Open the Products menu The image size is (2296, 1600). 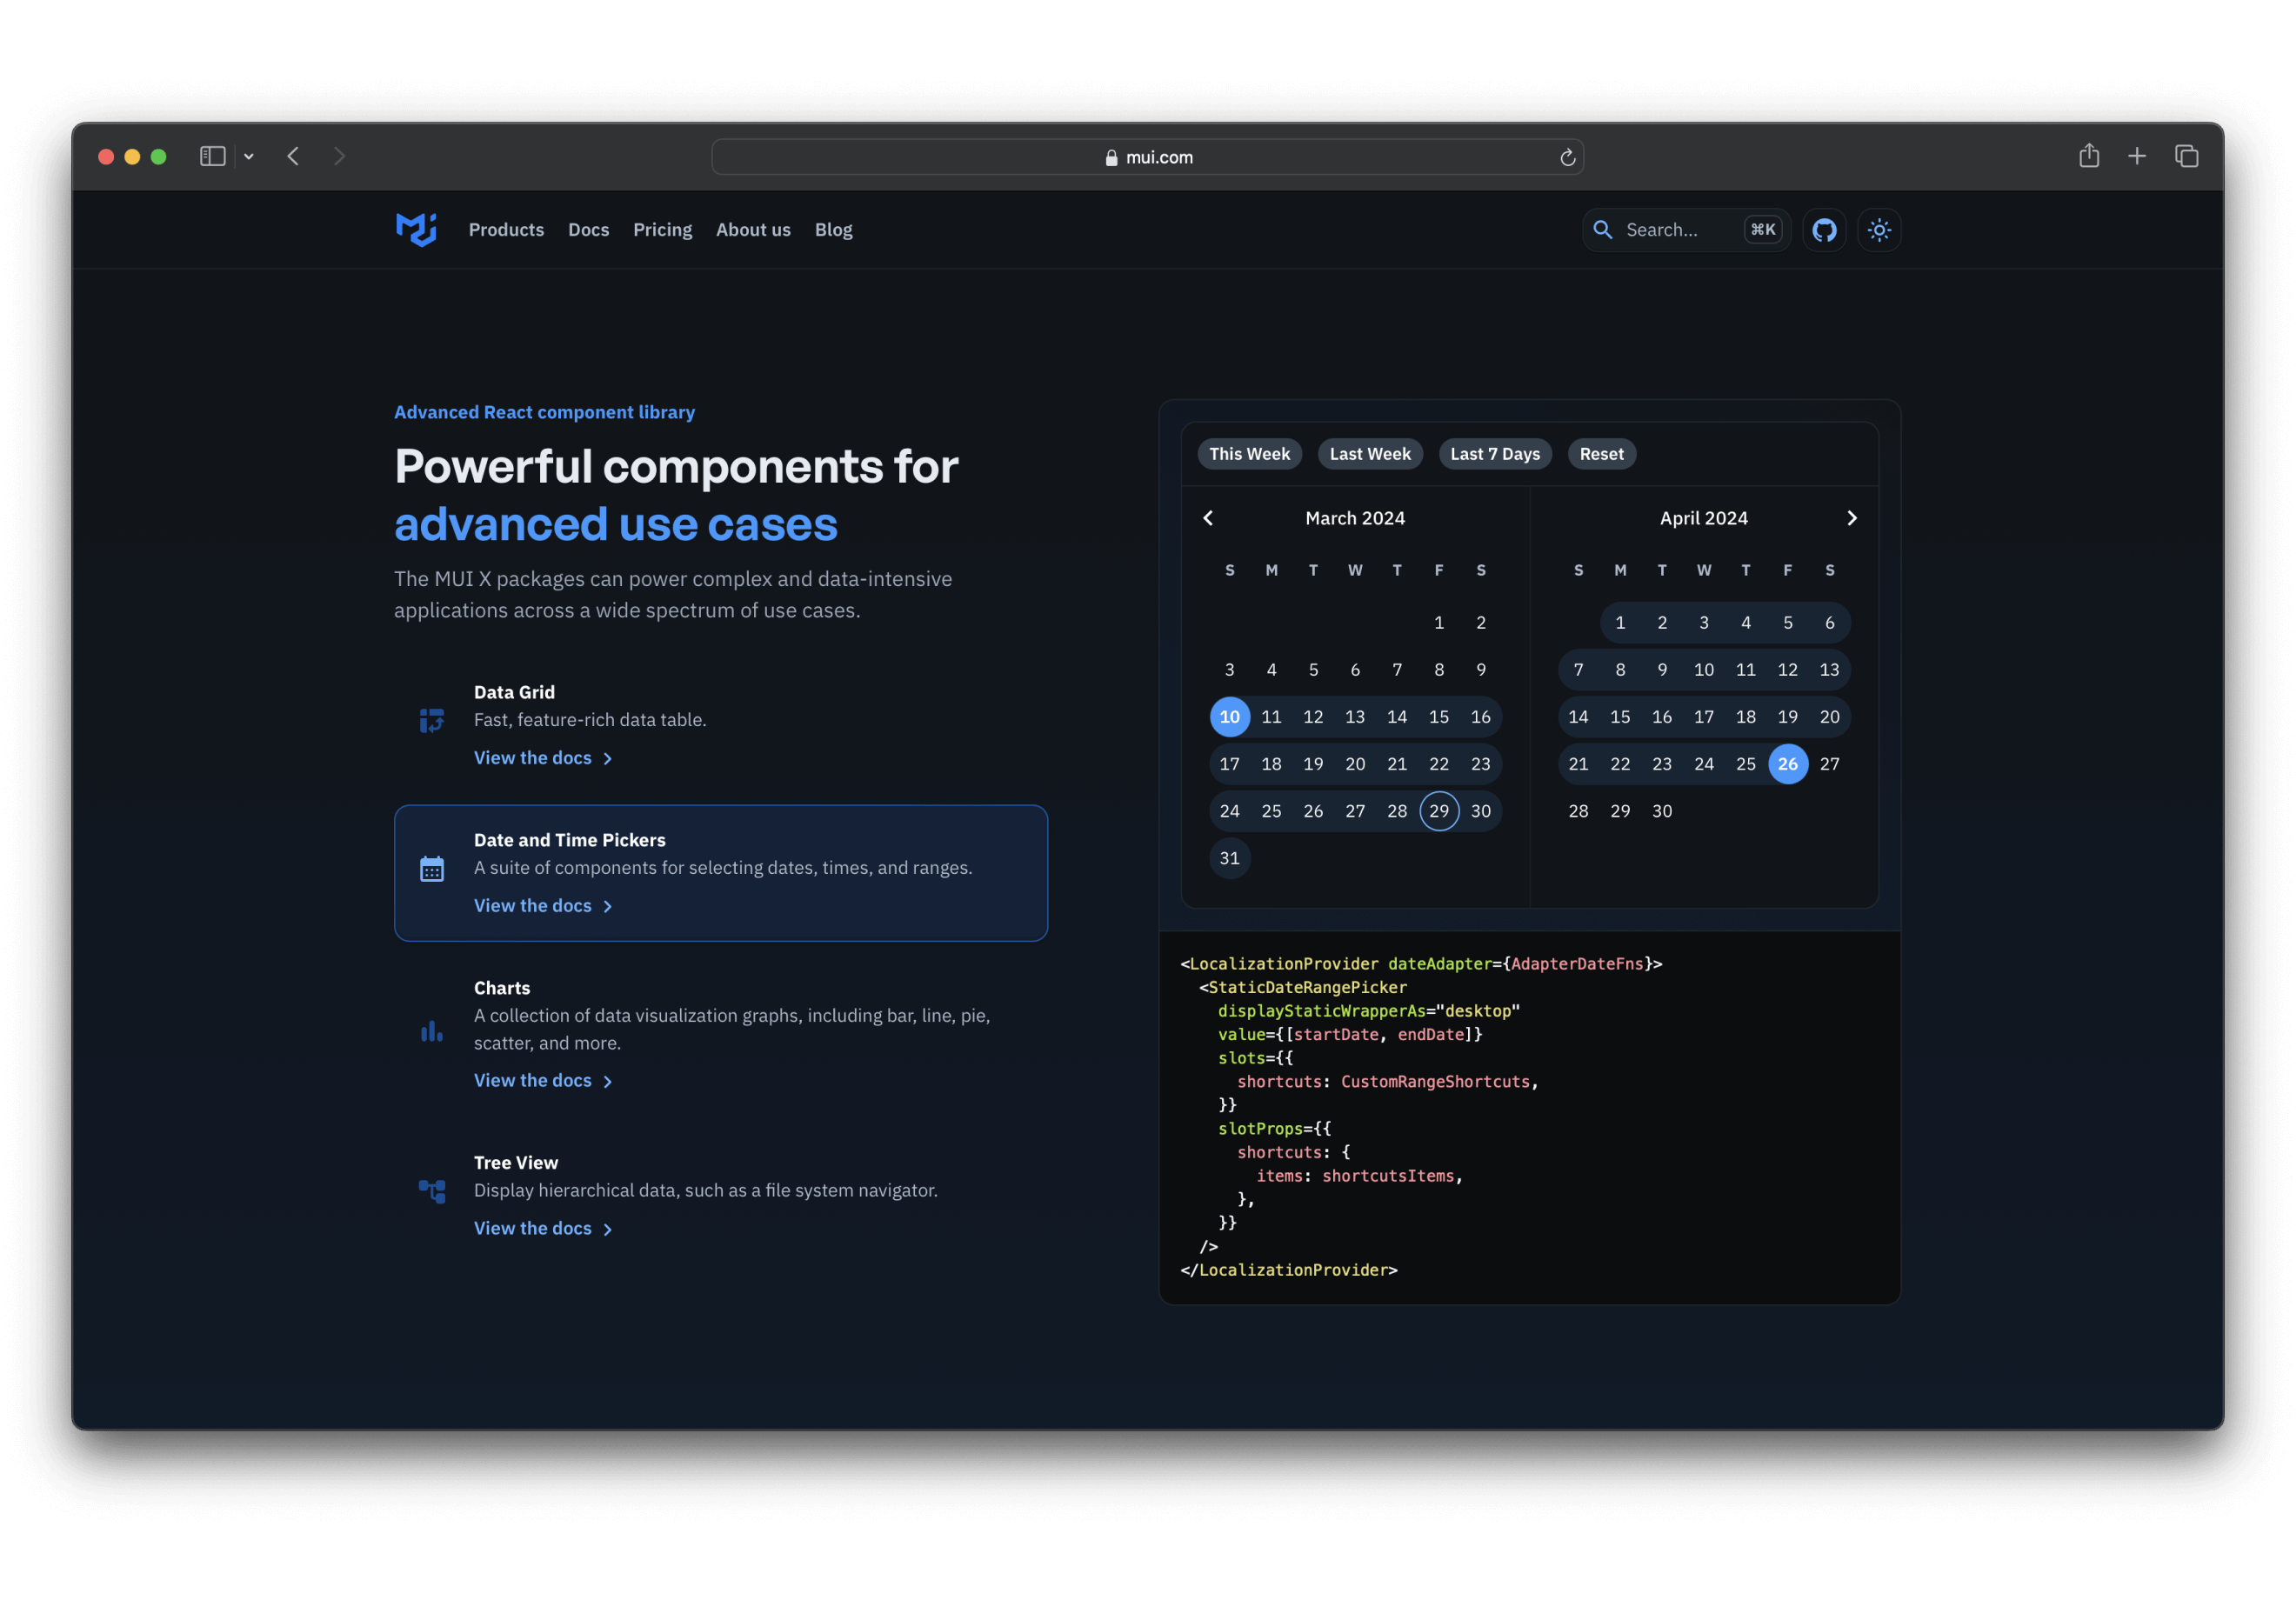(506, 230)
